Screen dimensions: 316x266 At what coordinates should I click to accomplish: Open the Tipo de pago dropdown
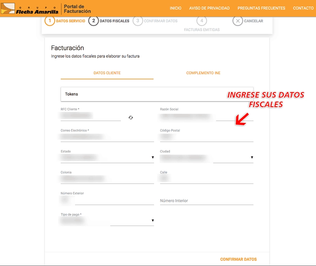point(152,221)
